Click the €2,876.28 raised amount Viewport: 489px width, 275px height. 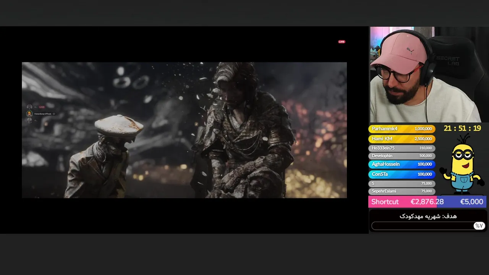pos(427,202)
